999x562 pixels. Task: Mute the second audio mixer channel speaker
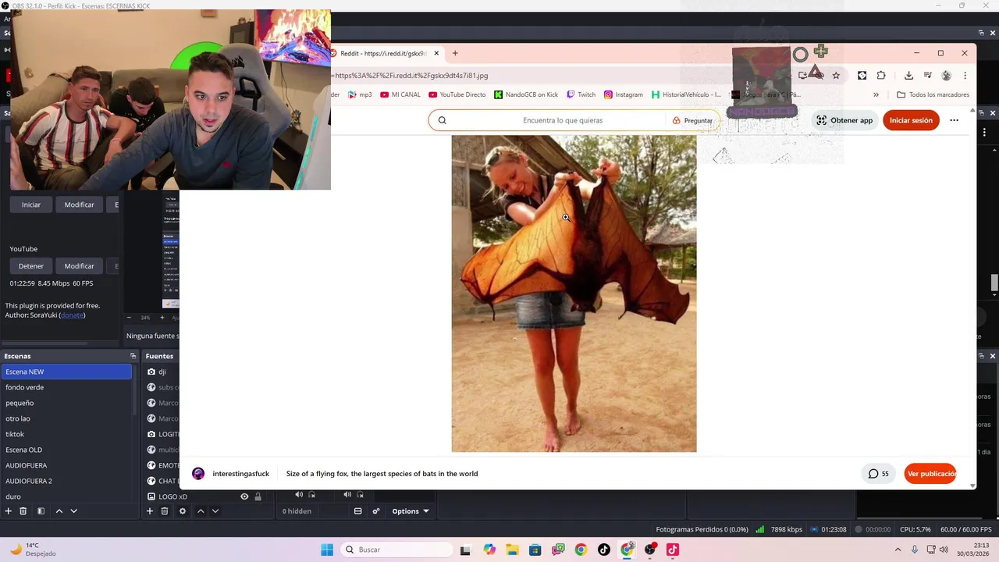click(347, 495)
